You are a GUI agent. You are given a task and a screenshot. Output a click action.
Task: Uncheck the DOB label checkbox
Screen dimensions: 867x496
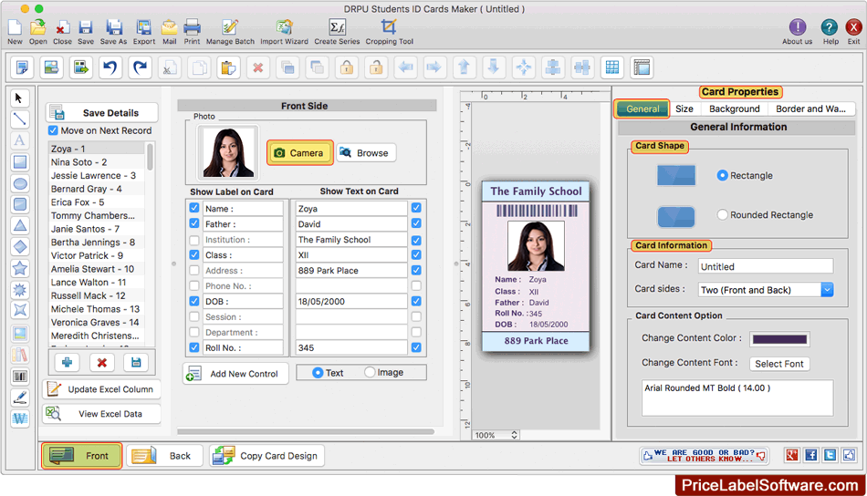(x=194, y=302)
